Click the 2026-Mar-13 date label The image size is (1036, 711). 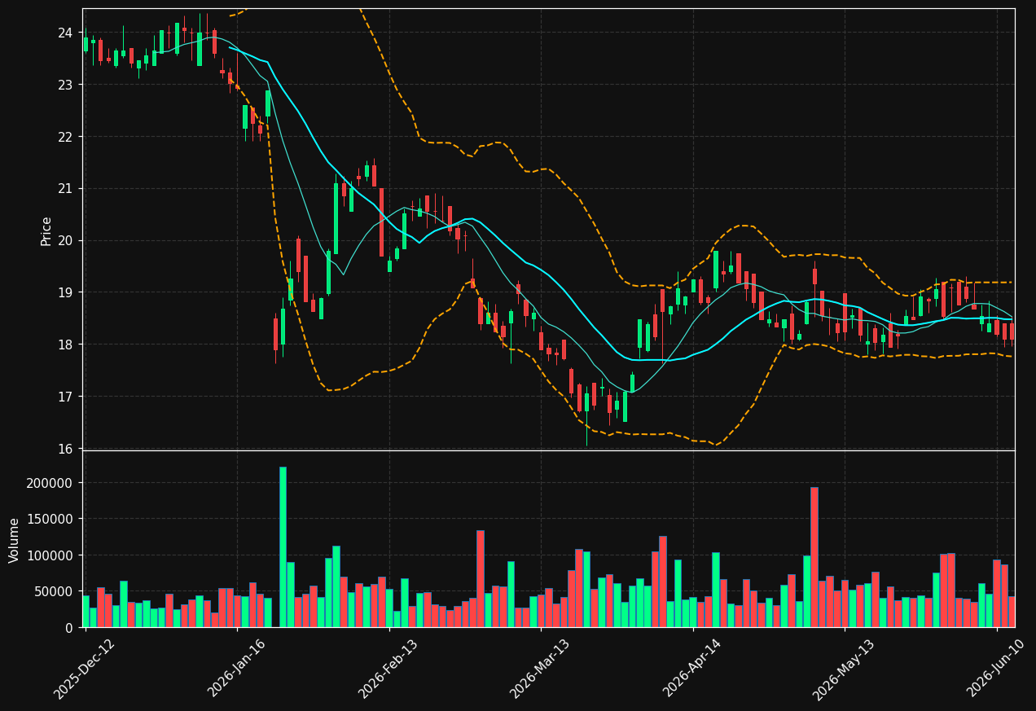539,668
